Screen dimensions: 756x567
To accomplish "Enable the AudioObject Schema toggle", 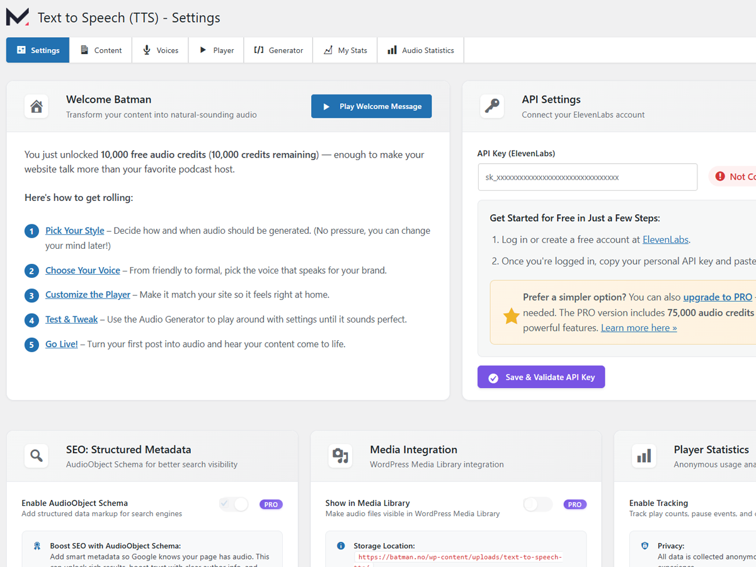I will (x=233, y=504).
